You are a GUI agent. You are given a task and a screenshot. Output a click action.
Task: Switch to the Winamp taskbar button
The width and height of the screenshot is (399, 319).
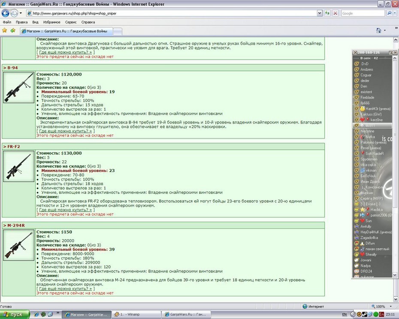137,314
